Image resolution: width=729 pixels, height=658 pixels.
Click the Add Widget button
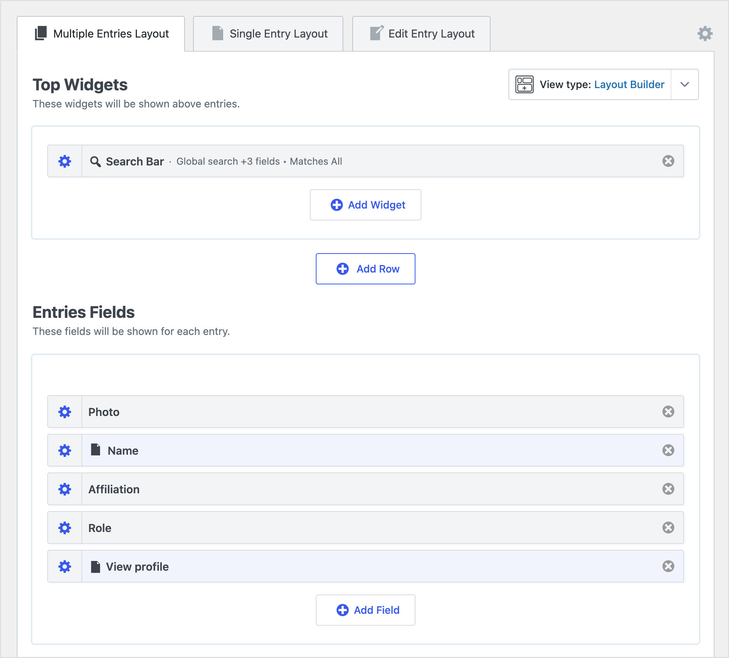[366, 205]
